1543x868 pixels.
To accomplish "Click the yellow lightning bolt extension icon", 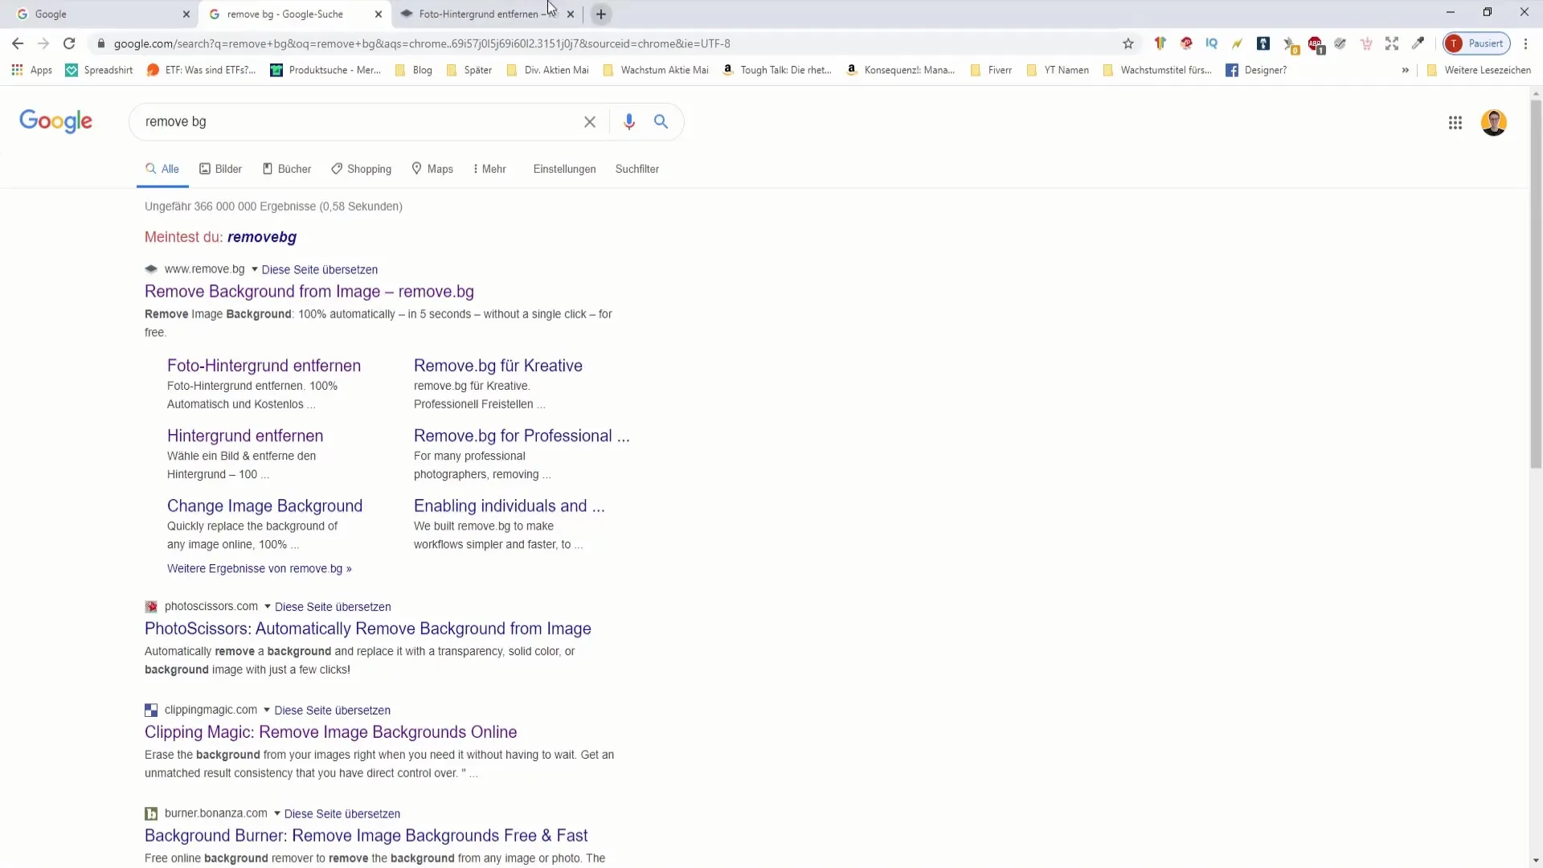I will 1237,43.
